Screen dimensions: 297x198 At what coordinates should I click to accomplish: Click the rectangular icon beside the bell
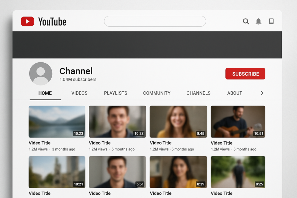pos(271,21)
